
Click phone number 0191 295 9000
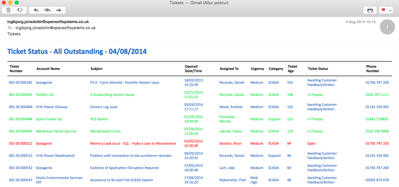377,131
